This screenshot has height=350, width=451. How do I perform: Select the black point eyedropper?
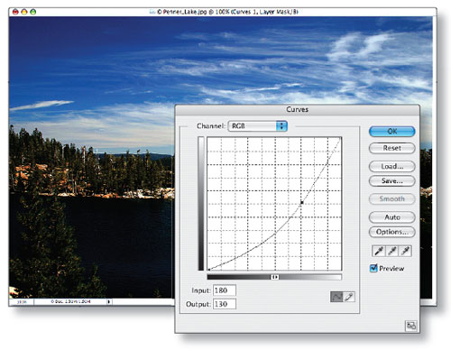coord(379,251)
